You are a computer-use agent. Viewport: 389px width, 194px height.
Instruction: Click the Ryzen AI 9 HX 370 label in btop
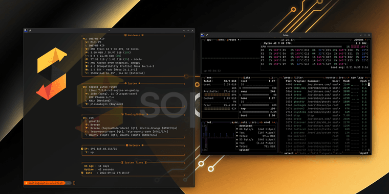click(x=277, y=43)
